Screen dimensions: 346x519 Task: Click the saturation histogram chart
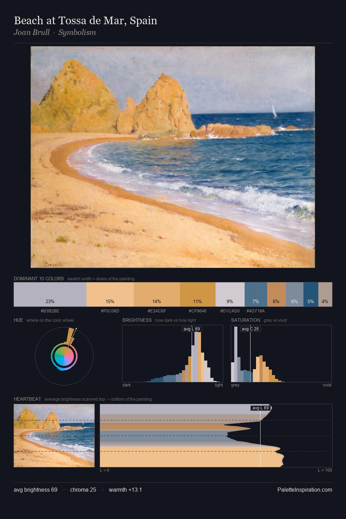281,354
